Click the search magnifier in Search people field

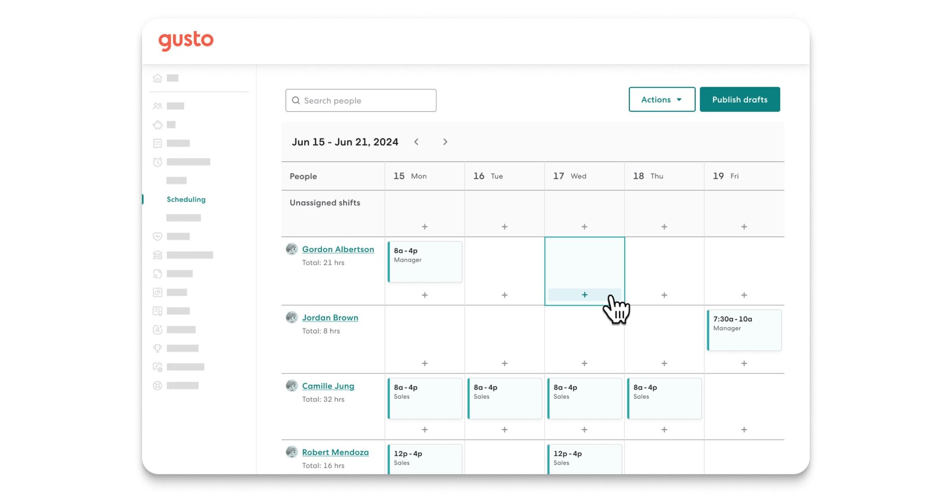(296, 100)
